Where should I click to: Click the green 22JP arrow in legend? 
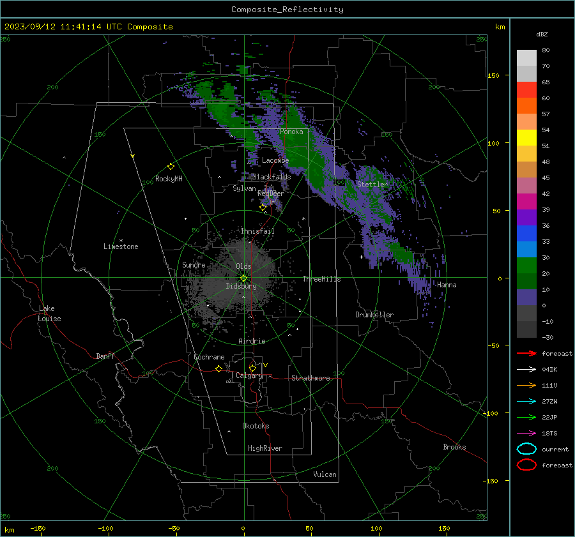click(x=526, y=417)
